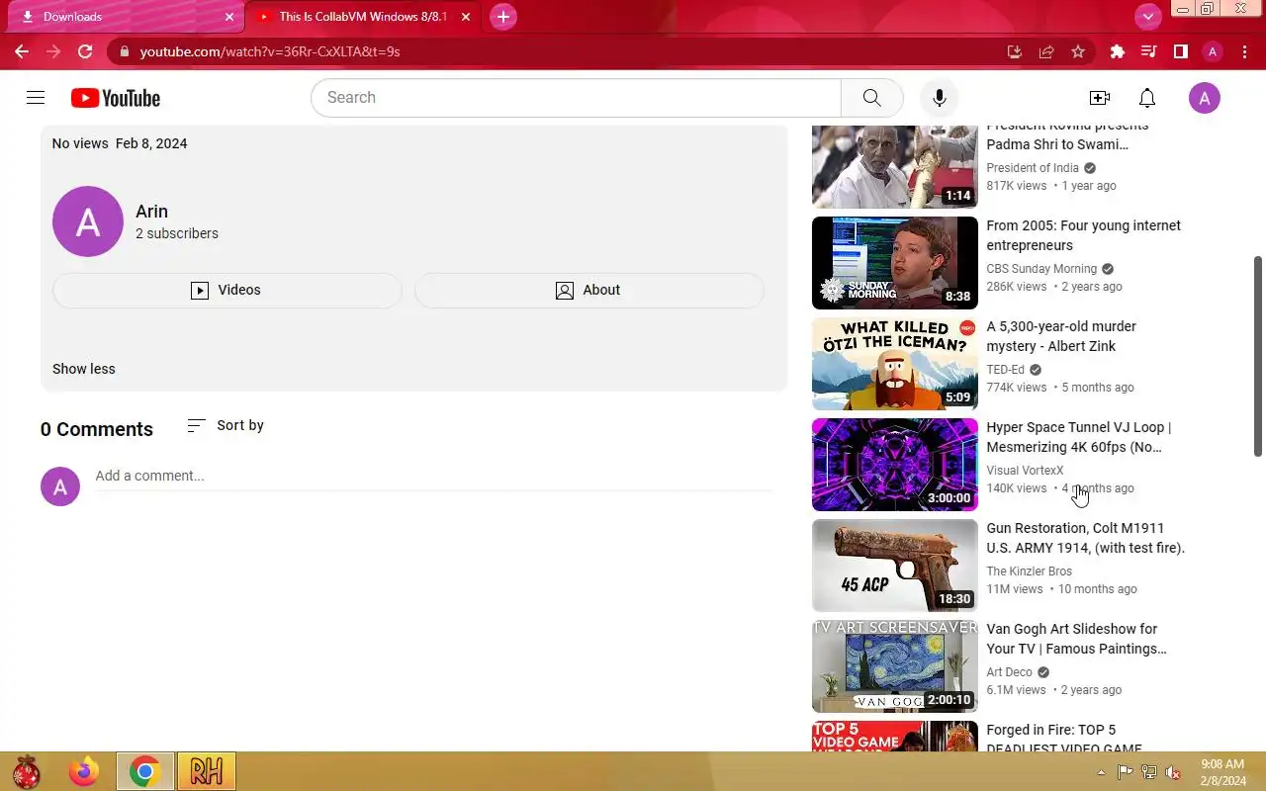1266x791 pixels.
Task: Open the notifications bell
Action: tap(1147, 98)
